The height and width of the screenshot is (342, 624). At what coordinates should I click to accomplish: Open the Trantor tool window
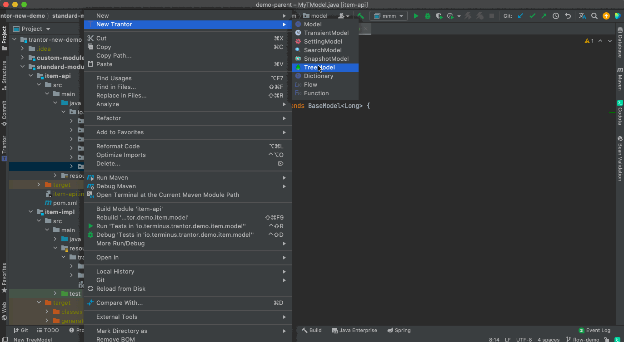pyautogui.click(x=4, y=148)
